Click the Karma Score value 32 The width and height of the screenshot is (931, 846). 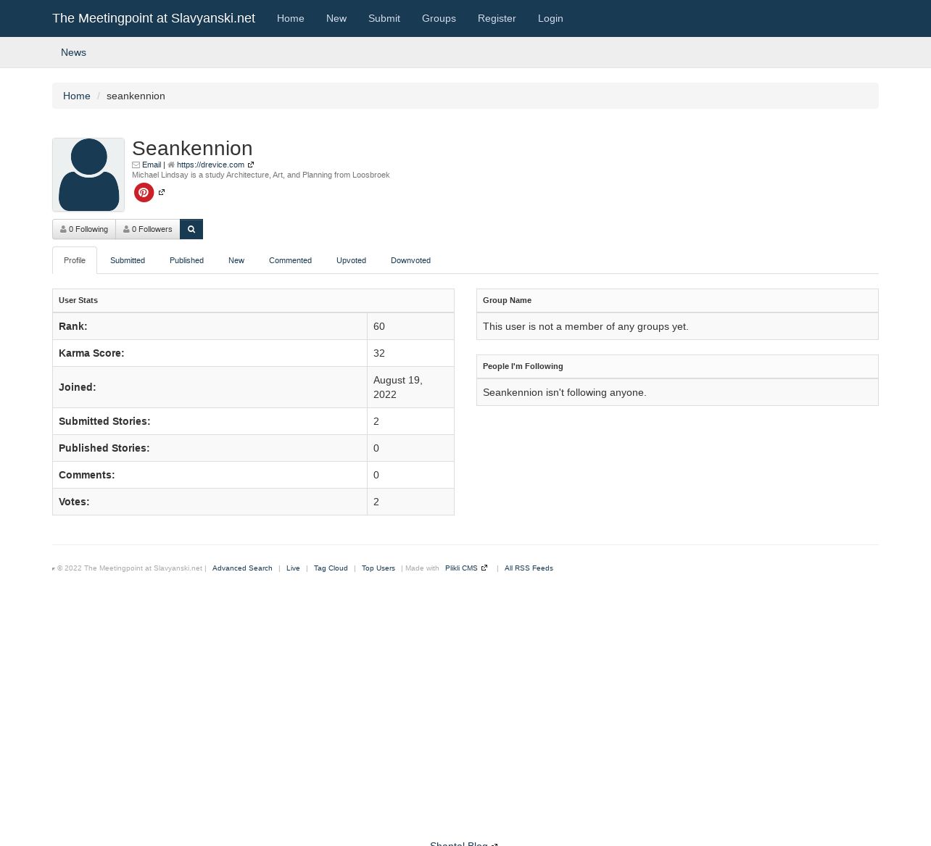[x=379, y=353]
